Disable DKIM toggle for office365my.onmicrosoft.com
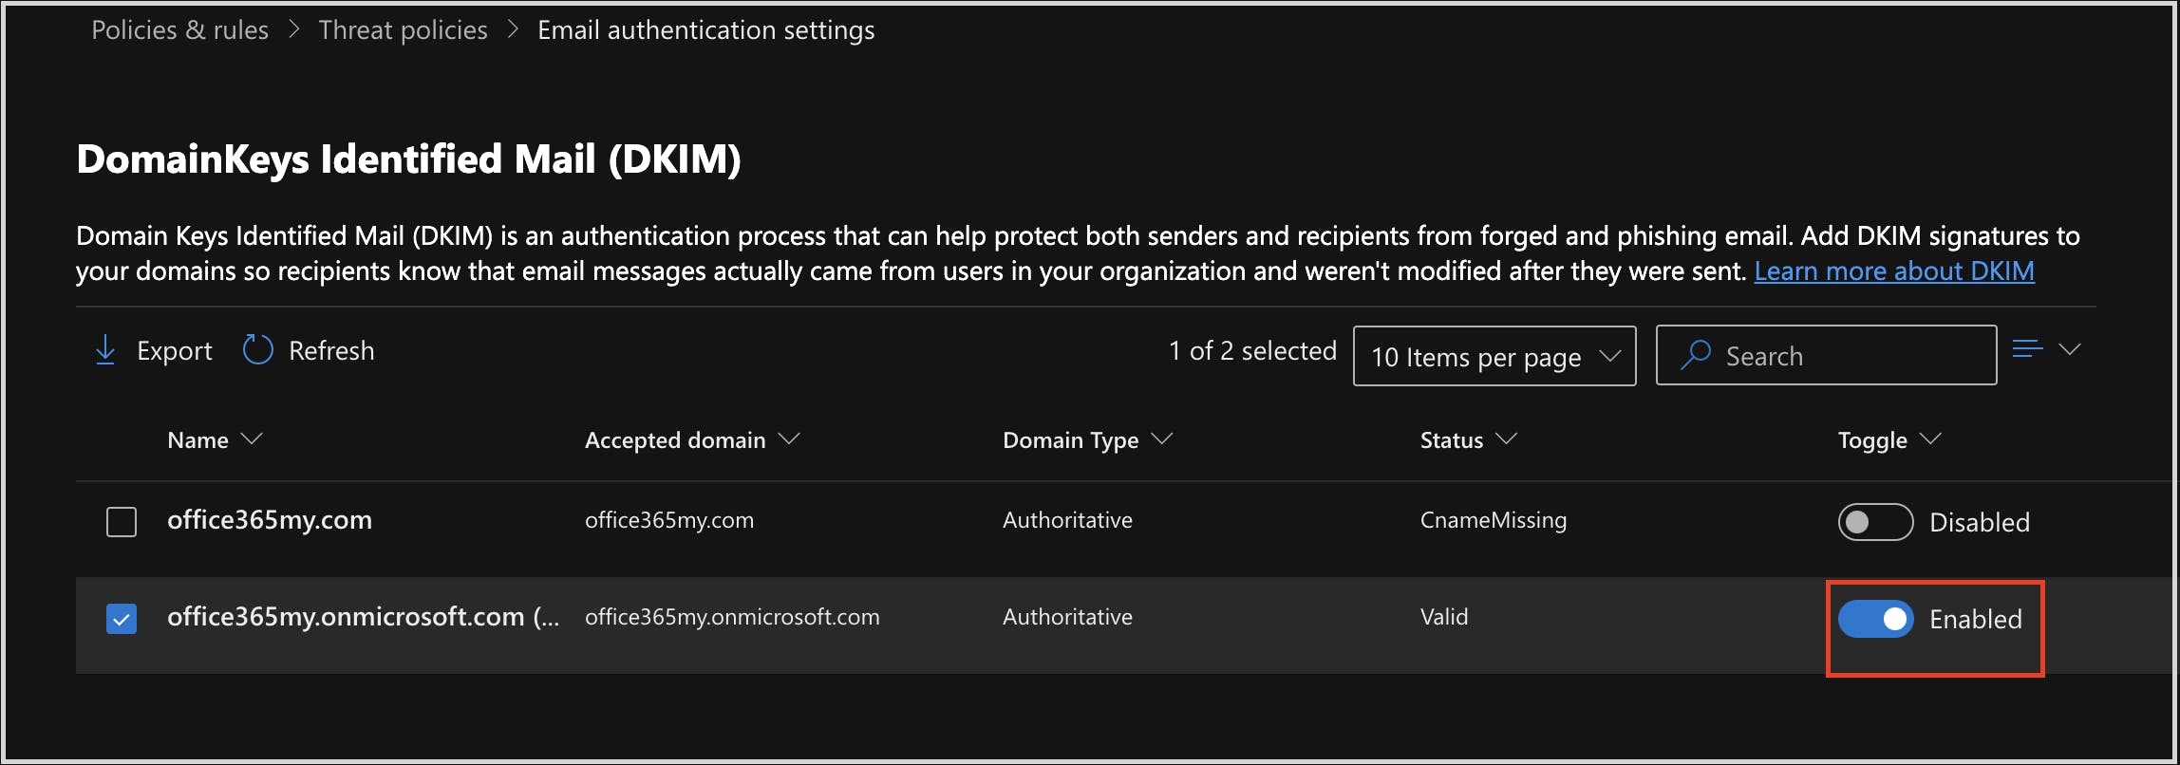 (x=1875, y=619)
